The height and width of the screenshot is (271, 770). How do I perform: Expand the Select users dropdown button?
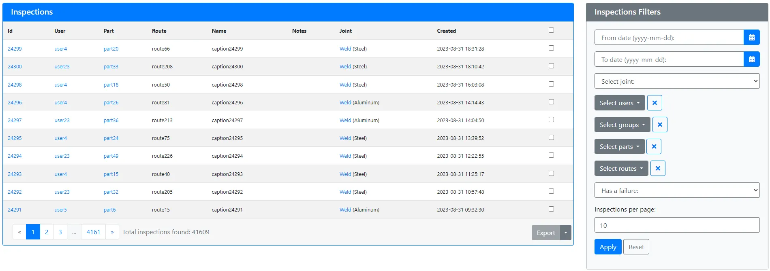point(619,103)
